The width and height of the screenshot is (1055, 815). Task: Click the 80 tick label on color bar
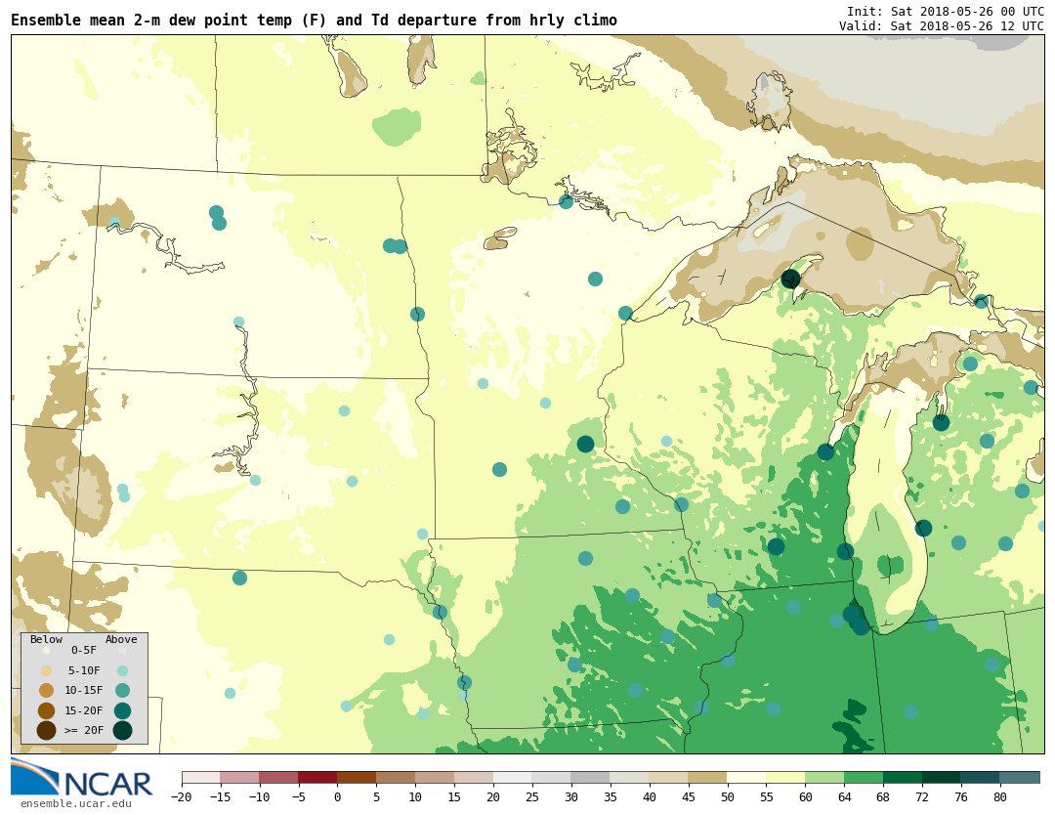tap(1001, 796)
